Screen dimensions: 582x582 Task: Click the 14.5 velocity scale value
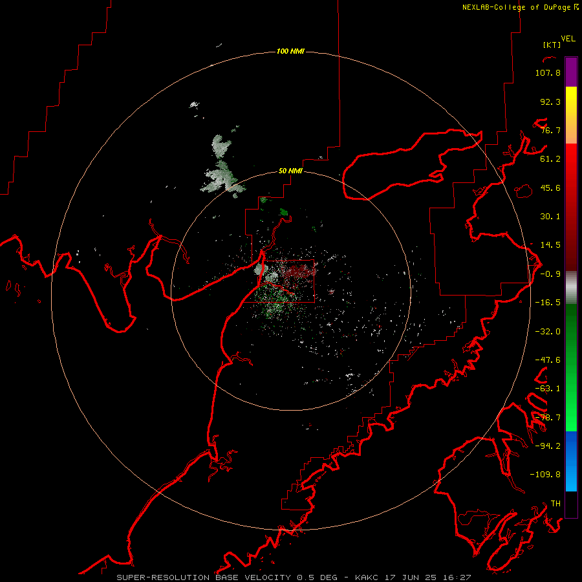point(550,245)
